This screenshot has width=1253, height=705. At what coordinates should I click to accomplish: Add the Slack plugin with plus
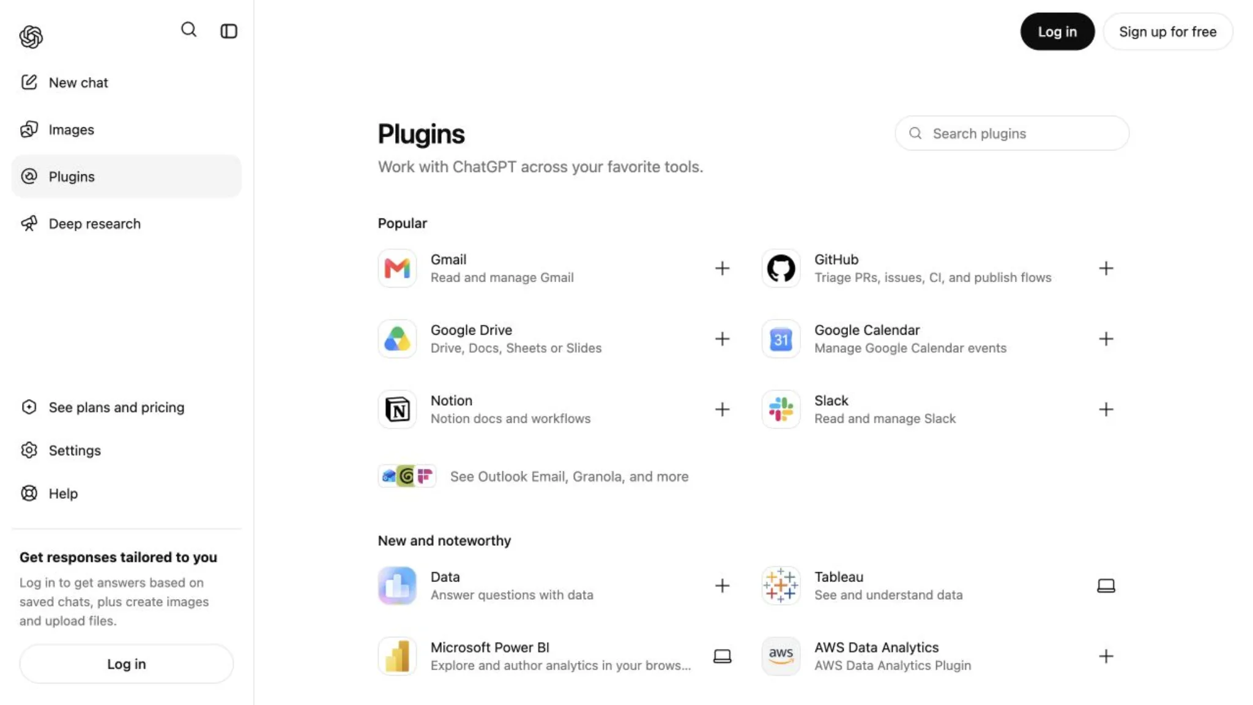(1106, 409)
